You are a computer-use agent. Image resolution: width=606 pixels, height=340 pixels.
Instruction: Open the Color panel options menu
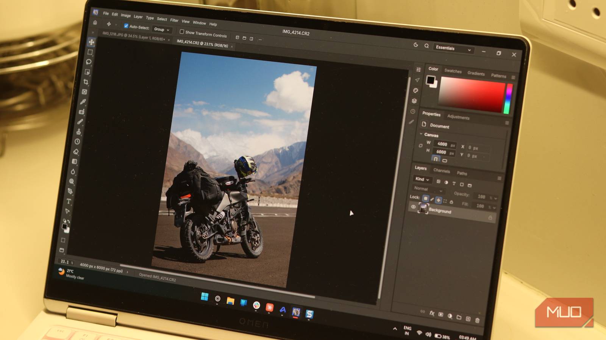coord(513,77)
